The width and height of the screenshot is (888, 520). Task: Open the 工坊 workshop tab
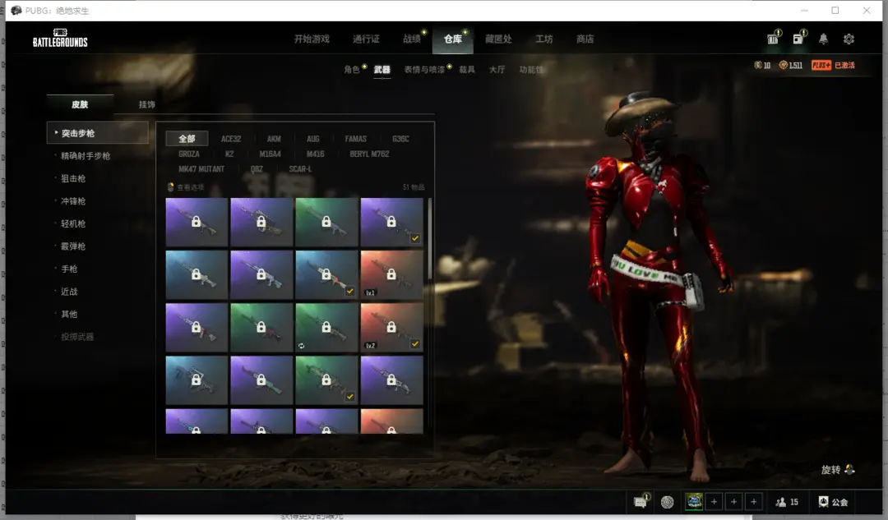[x=543, y=39]
